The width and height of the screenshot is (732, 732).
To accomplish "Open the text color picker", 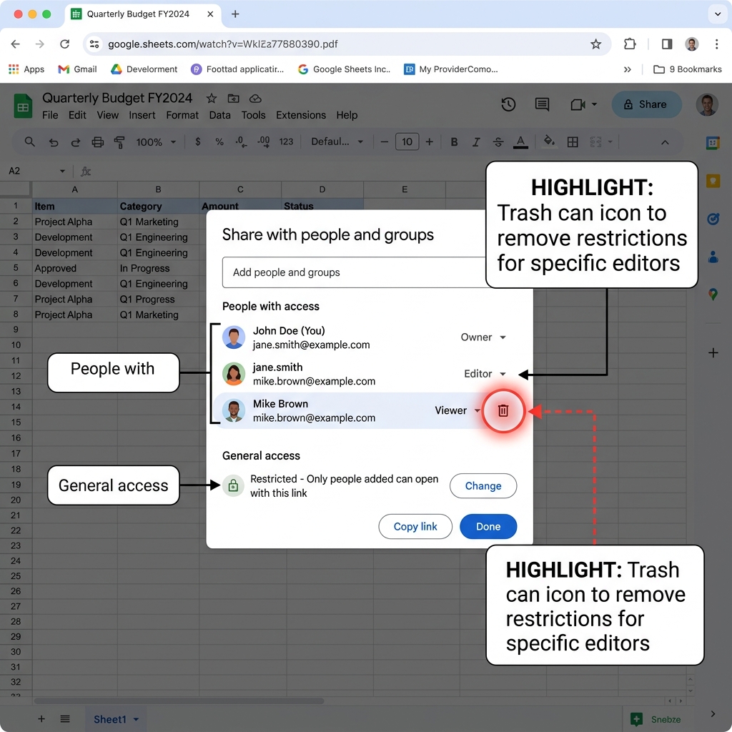I will point(520,142).
